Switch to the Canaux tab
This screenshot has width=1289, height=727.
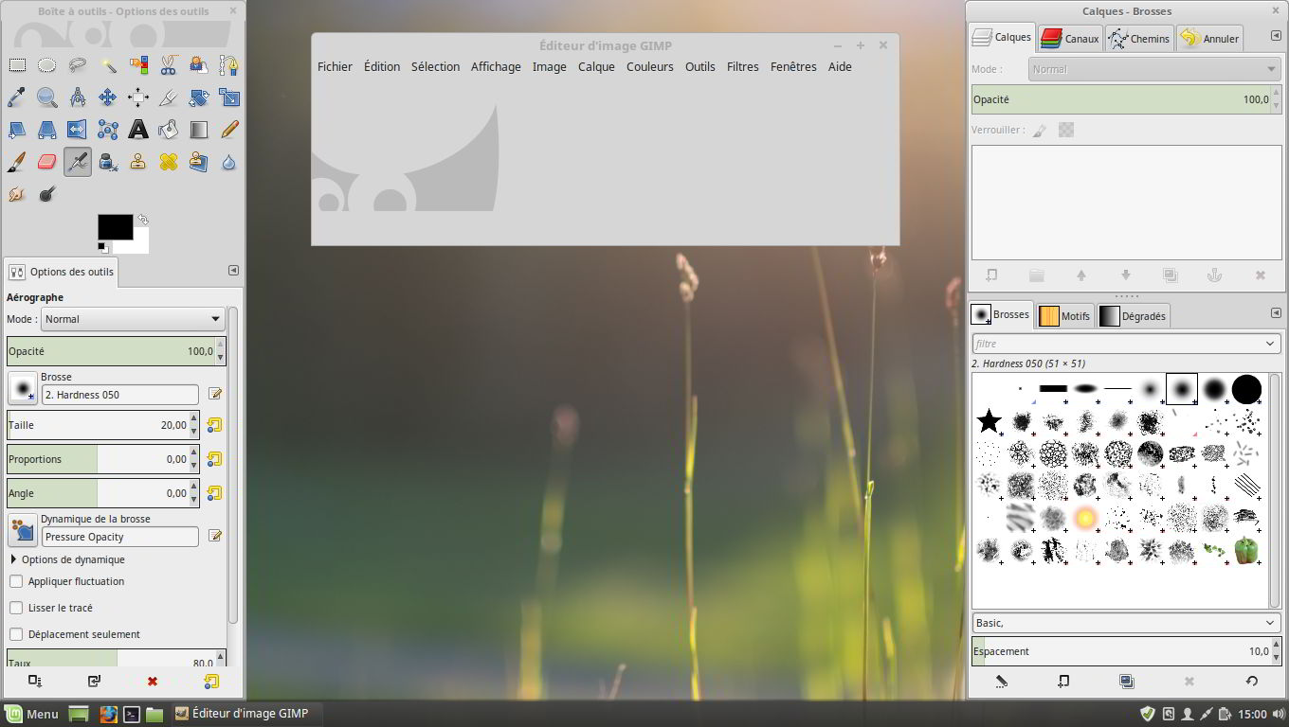(1069, 39)
